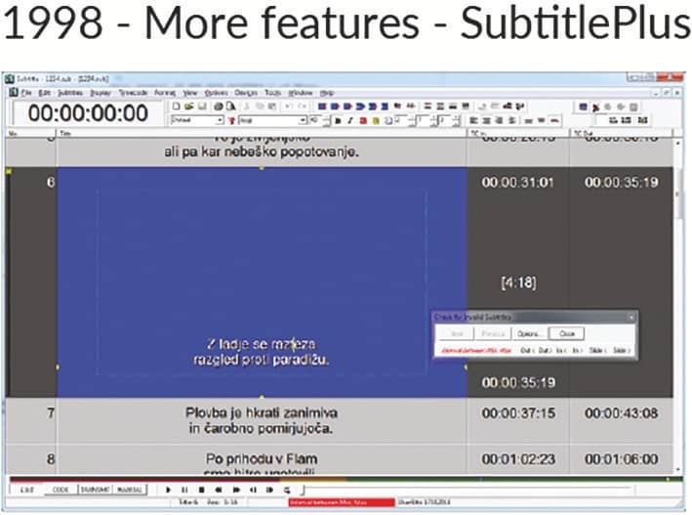
Task: Click timecode in 00:00:37:15
Action: 518,413
